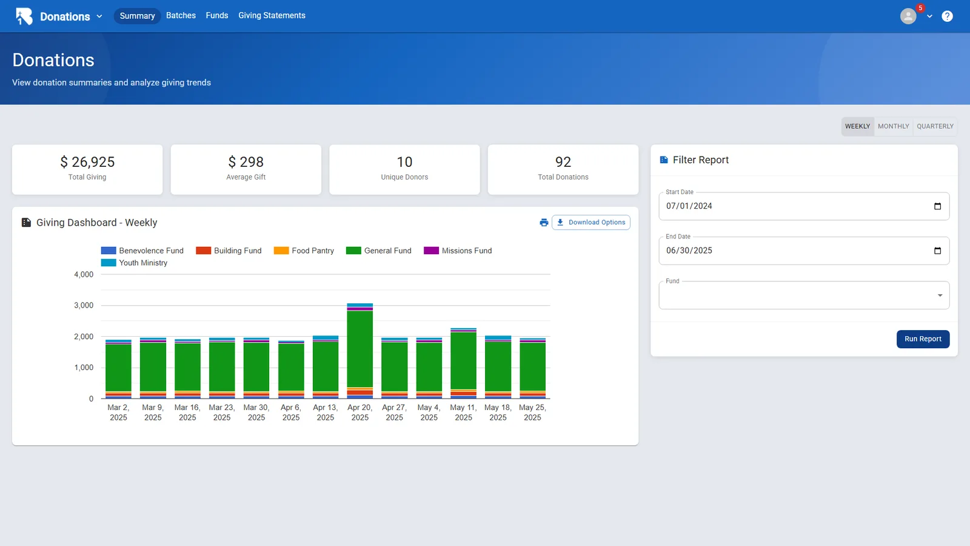Viewport: 970px width, 546px height.
Task: Click the Mar 2, 2025 chart bar
Action: [118, 369]
